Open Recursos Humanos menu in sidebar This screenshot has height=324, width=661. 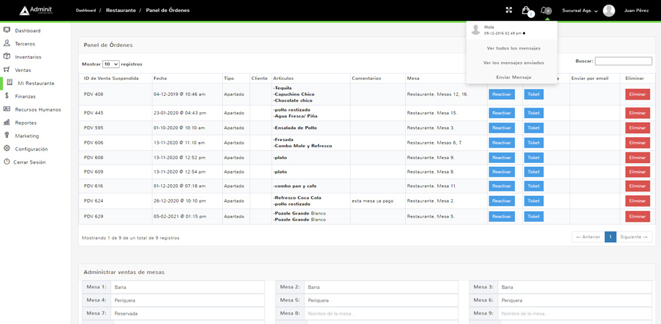[x=38, y=110]
